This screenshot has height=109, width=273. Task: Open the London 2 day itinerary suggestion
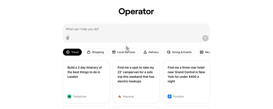pyautogui.click(x=86, y=82)
